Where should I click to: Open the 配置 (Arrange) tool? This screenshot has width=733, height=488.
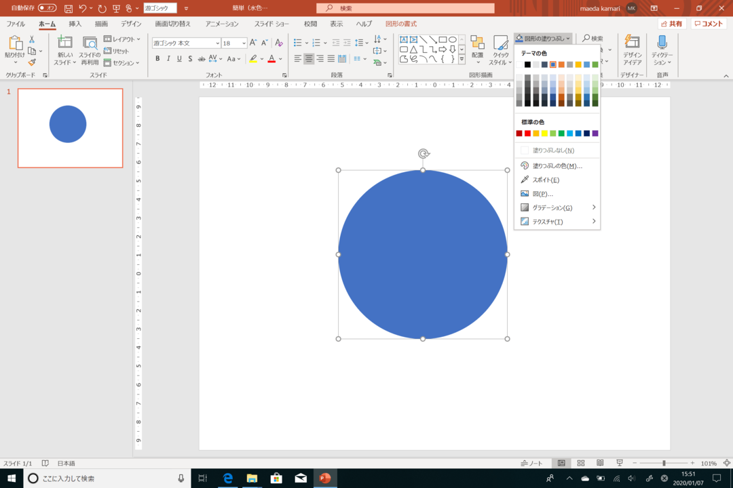477,49
